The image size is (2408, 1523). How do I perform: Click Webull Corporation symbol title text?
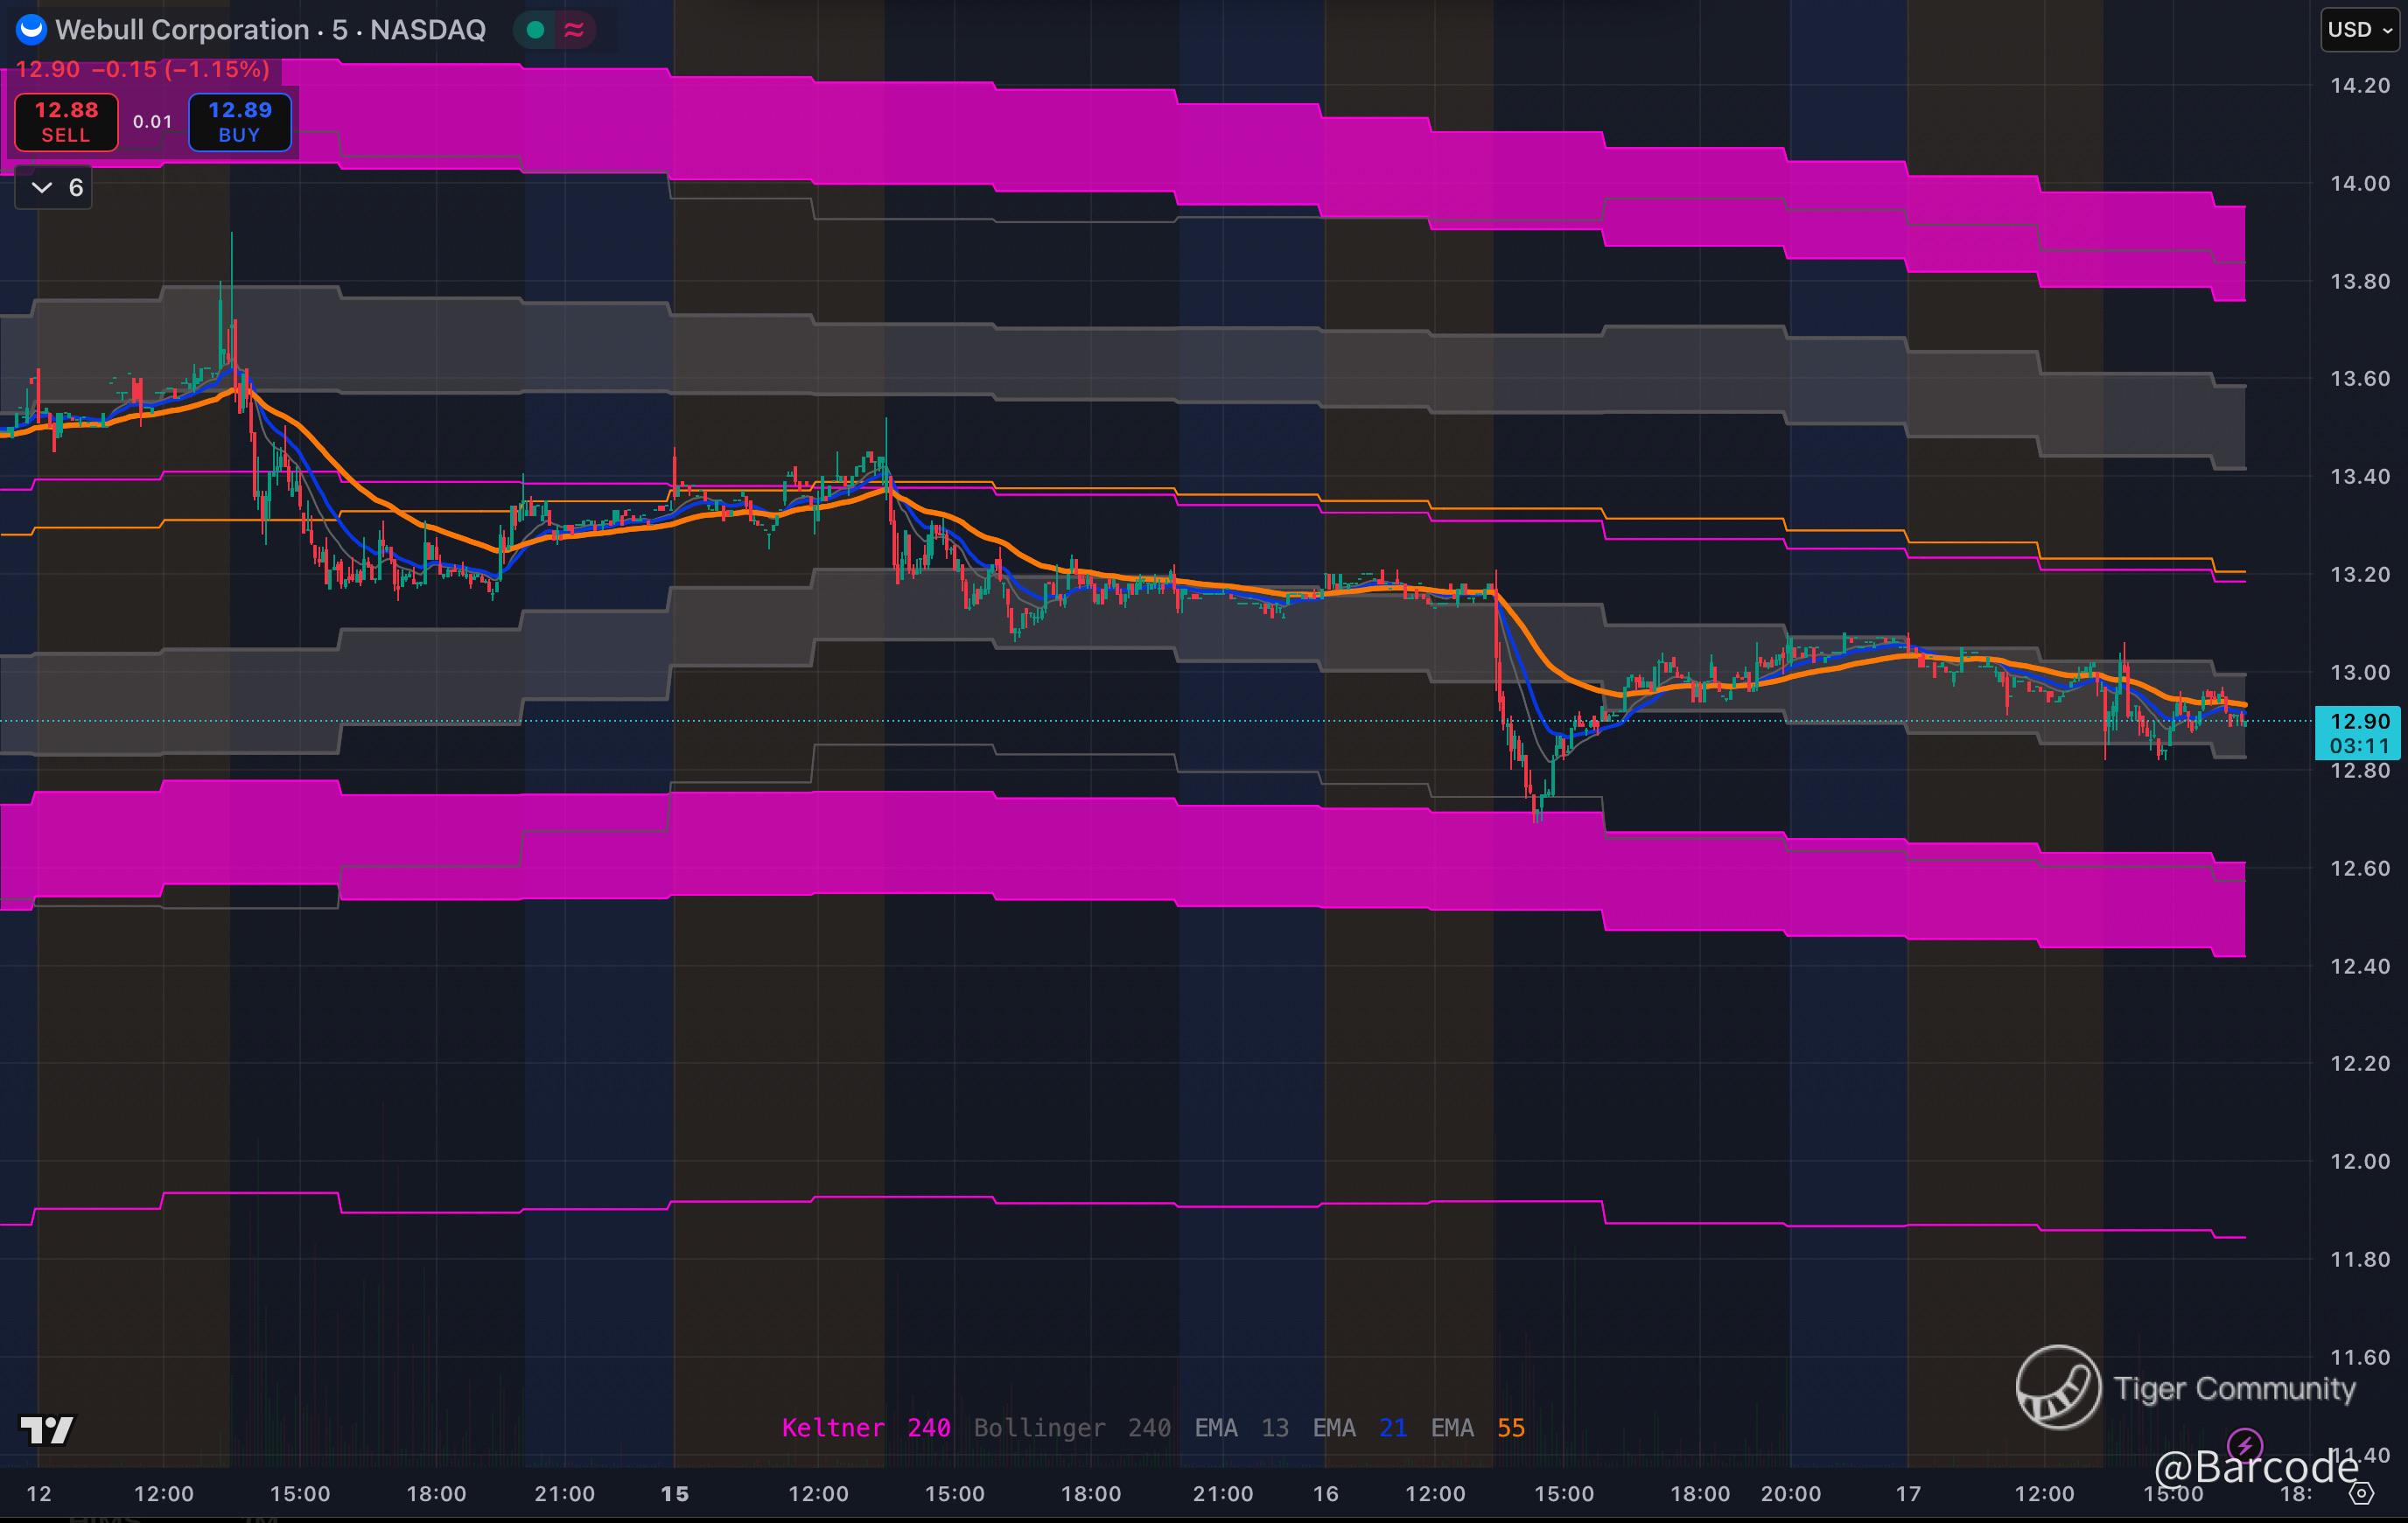coord(182,30)
